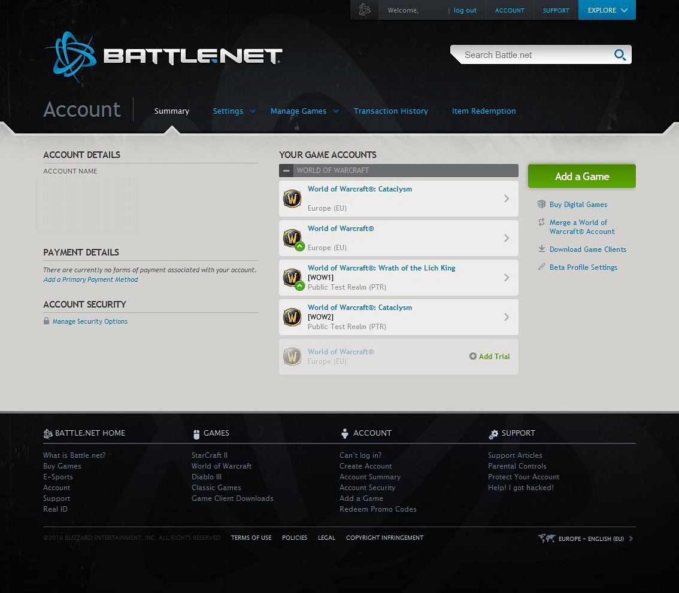Click TERMS OF USE in footer
The image size is (679, 593).
tap(251, 537)
